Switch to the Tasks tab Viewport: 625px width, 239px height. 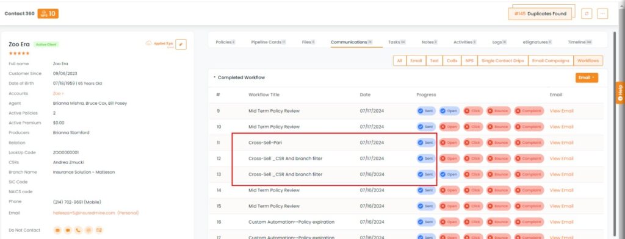click(397, 42)
